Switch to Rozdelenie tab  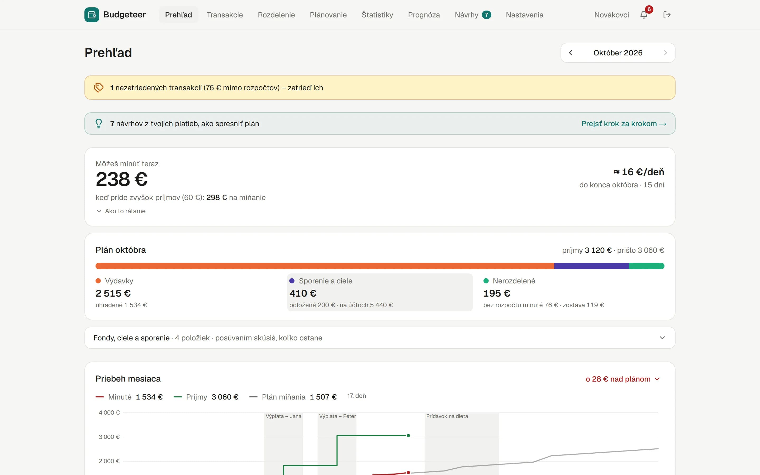(276, 15)
